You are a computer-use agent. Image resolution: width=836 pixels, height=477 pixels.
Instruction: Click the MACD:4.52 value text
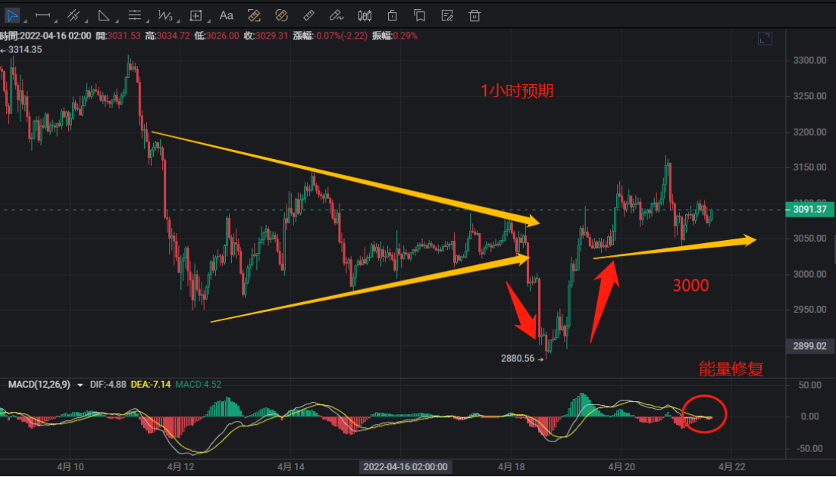tap(199, 385)
